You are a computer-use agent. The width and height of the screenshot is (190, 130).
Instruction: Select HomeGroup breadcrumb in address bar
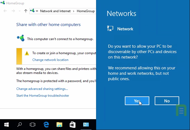click(86, 11)
